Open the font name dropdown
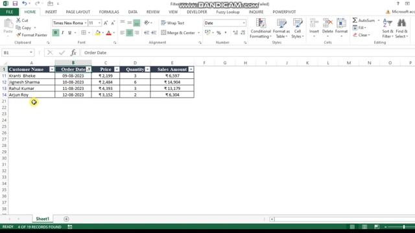 click(x=86, y=23)
